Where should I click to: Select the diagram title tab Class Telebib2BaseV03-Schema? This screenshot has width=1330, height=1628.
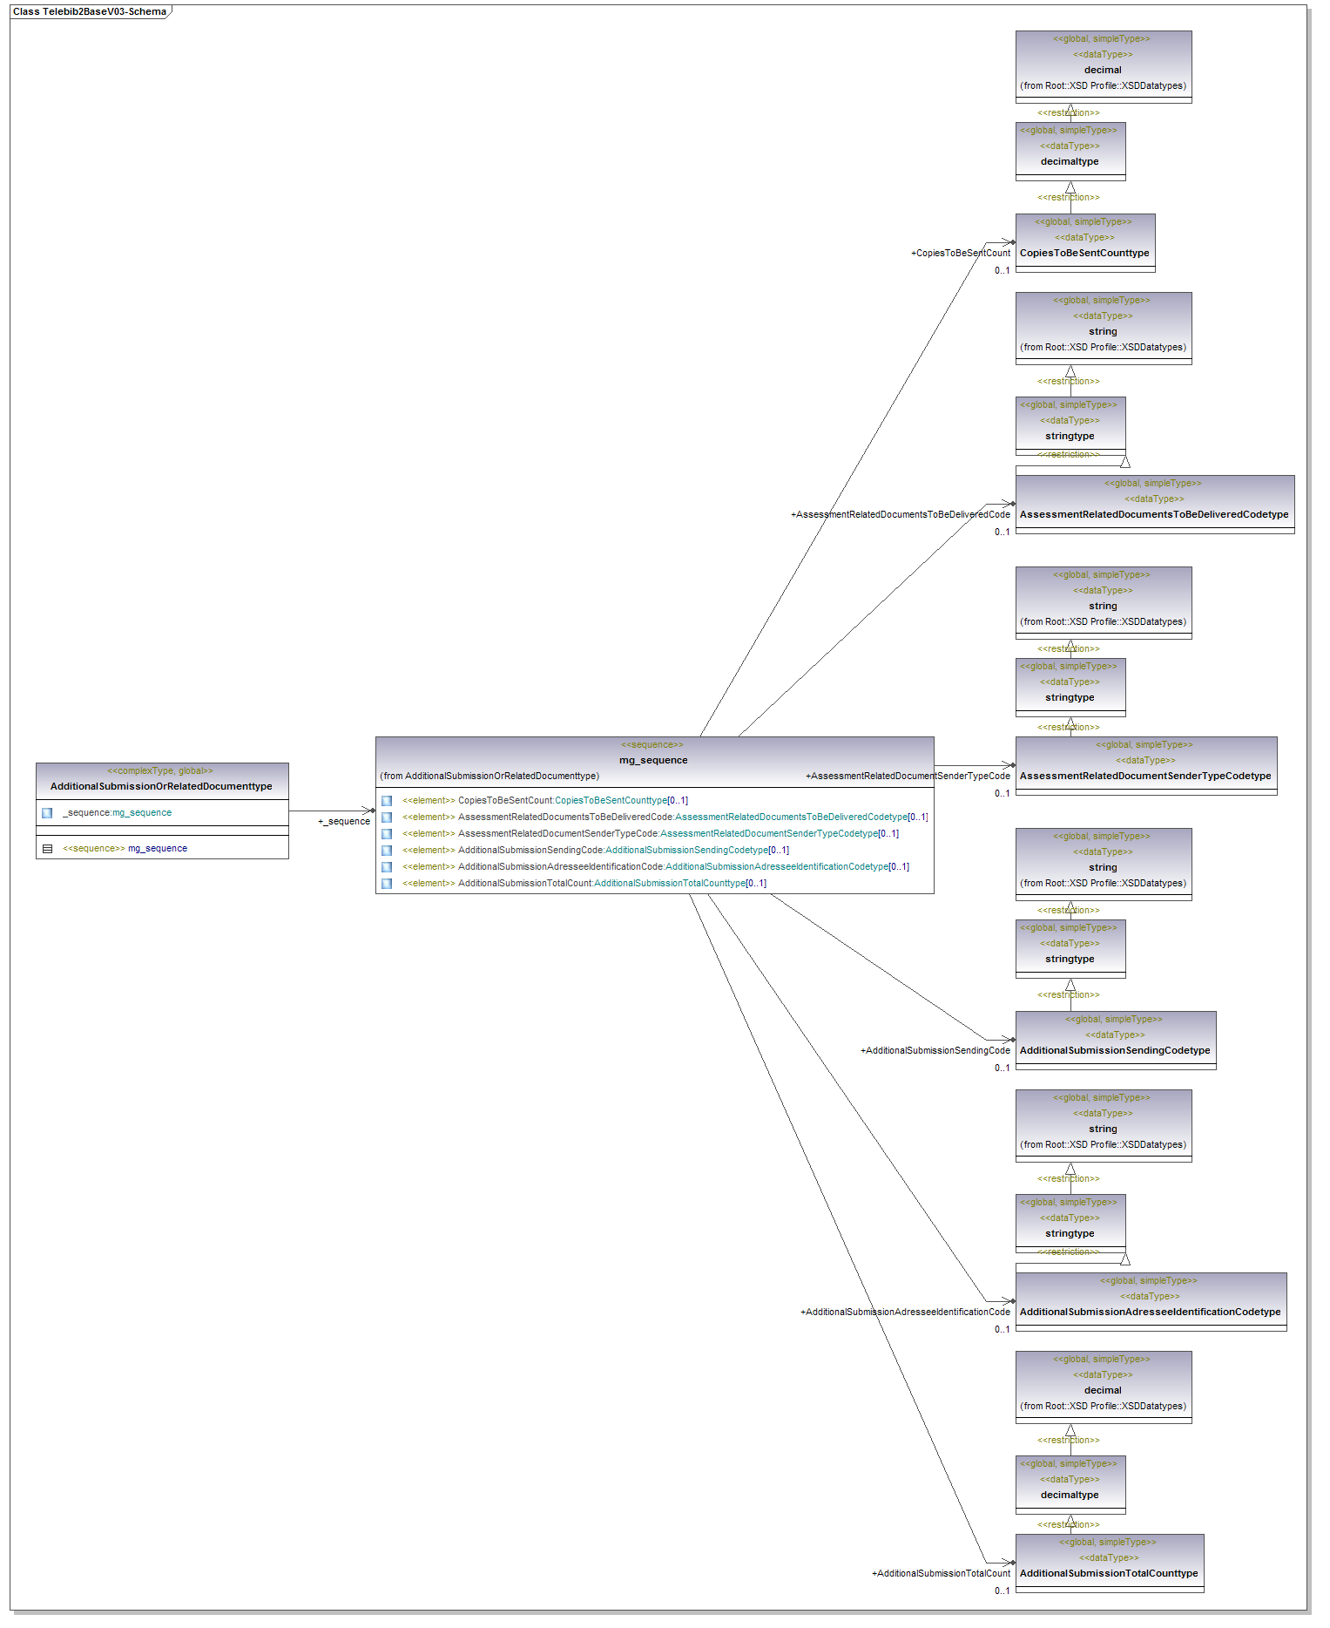click(89, 12)
